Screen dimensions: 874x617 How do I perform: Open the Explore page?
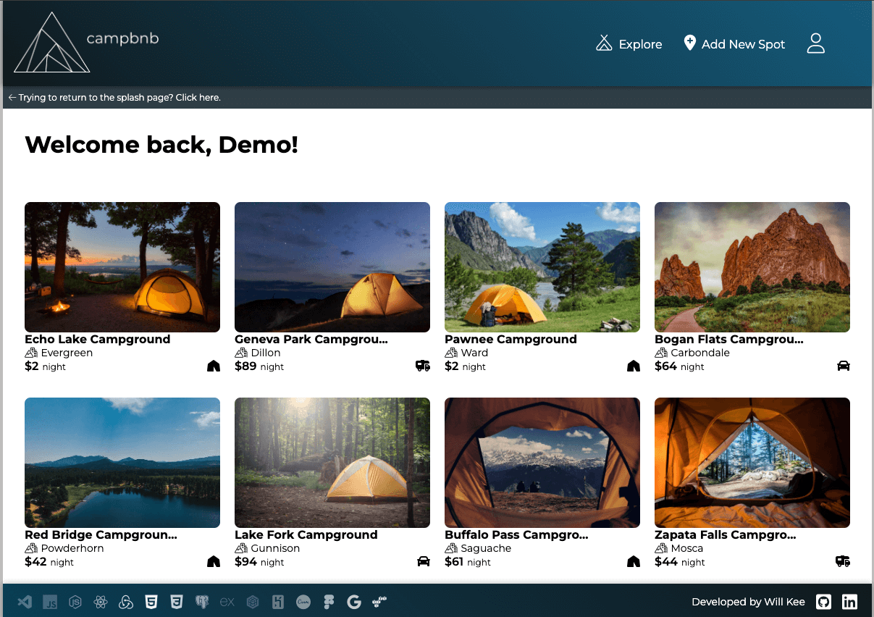(629, 44)
